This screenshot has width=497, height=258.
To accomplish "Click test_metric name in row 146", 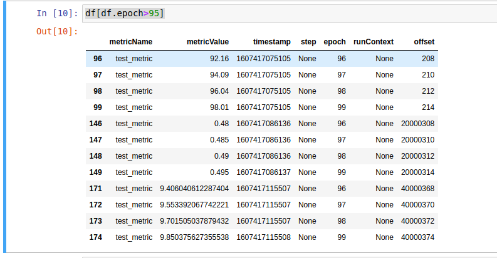I will coord(134,124).
